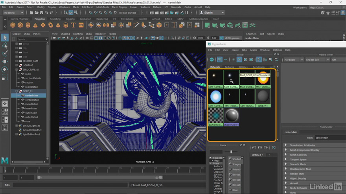Select sectionDetails in the Outliner

[33, 78]
